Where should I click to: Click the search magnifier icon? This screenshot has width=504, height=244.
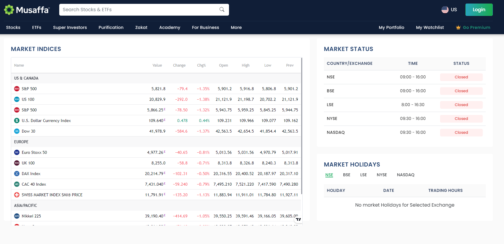tap(222, 10)
